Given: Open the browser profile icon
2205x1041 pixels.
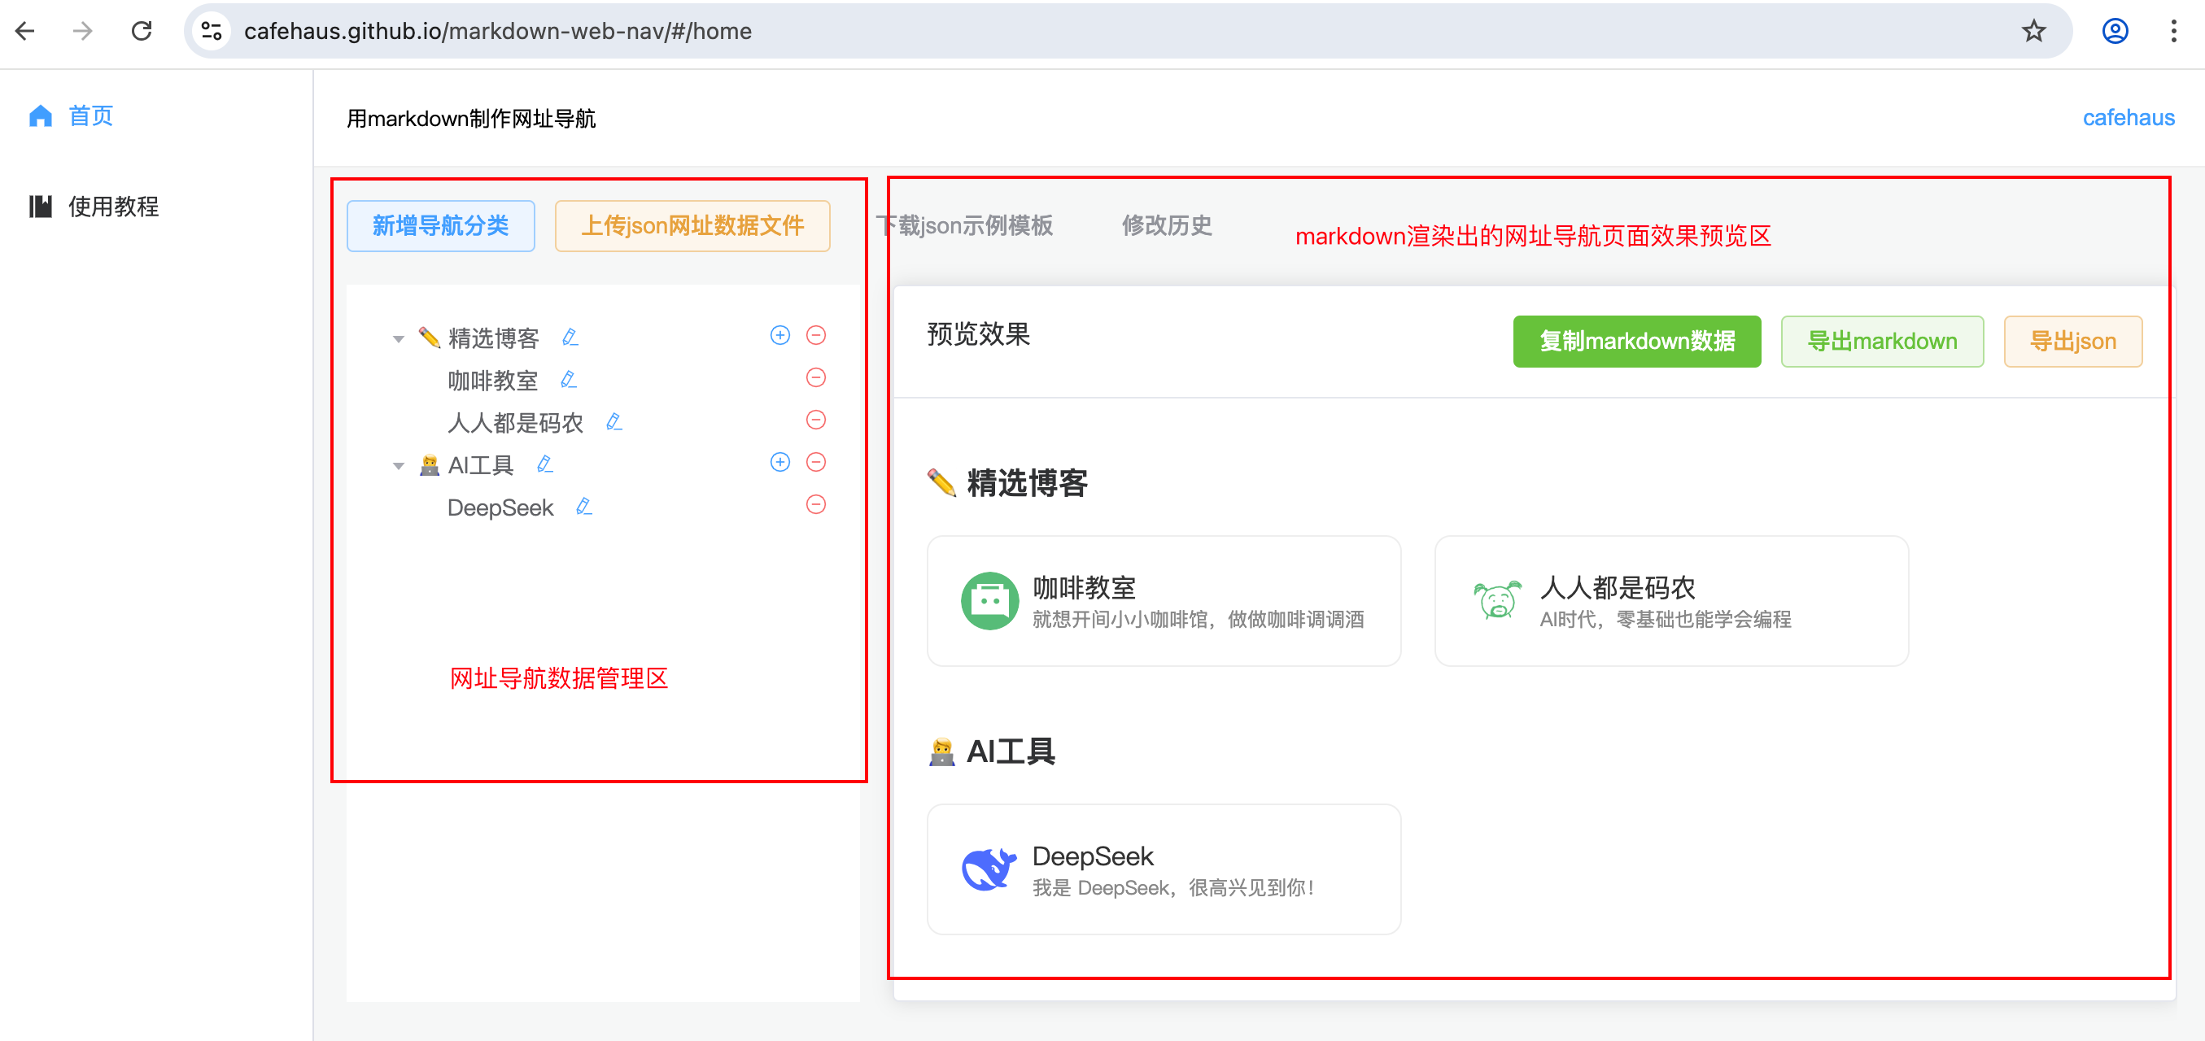Looking at the screenshot, I should pos(2115,32).
